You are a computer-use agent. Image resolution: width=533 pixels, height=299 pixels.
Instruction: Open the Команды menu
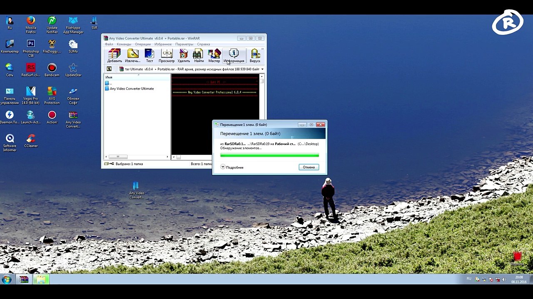[124, 44]
